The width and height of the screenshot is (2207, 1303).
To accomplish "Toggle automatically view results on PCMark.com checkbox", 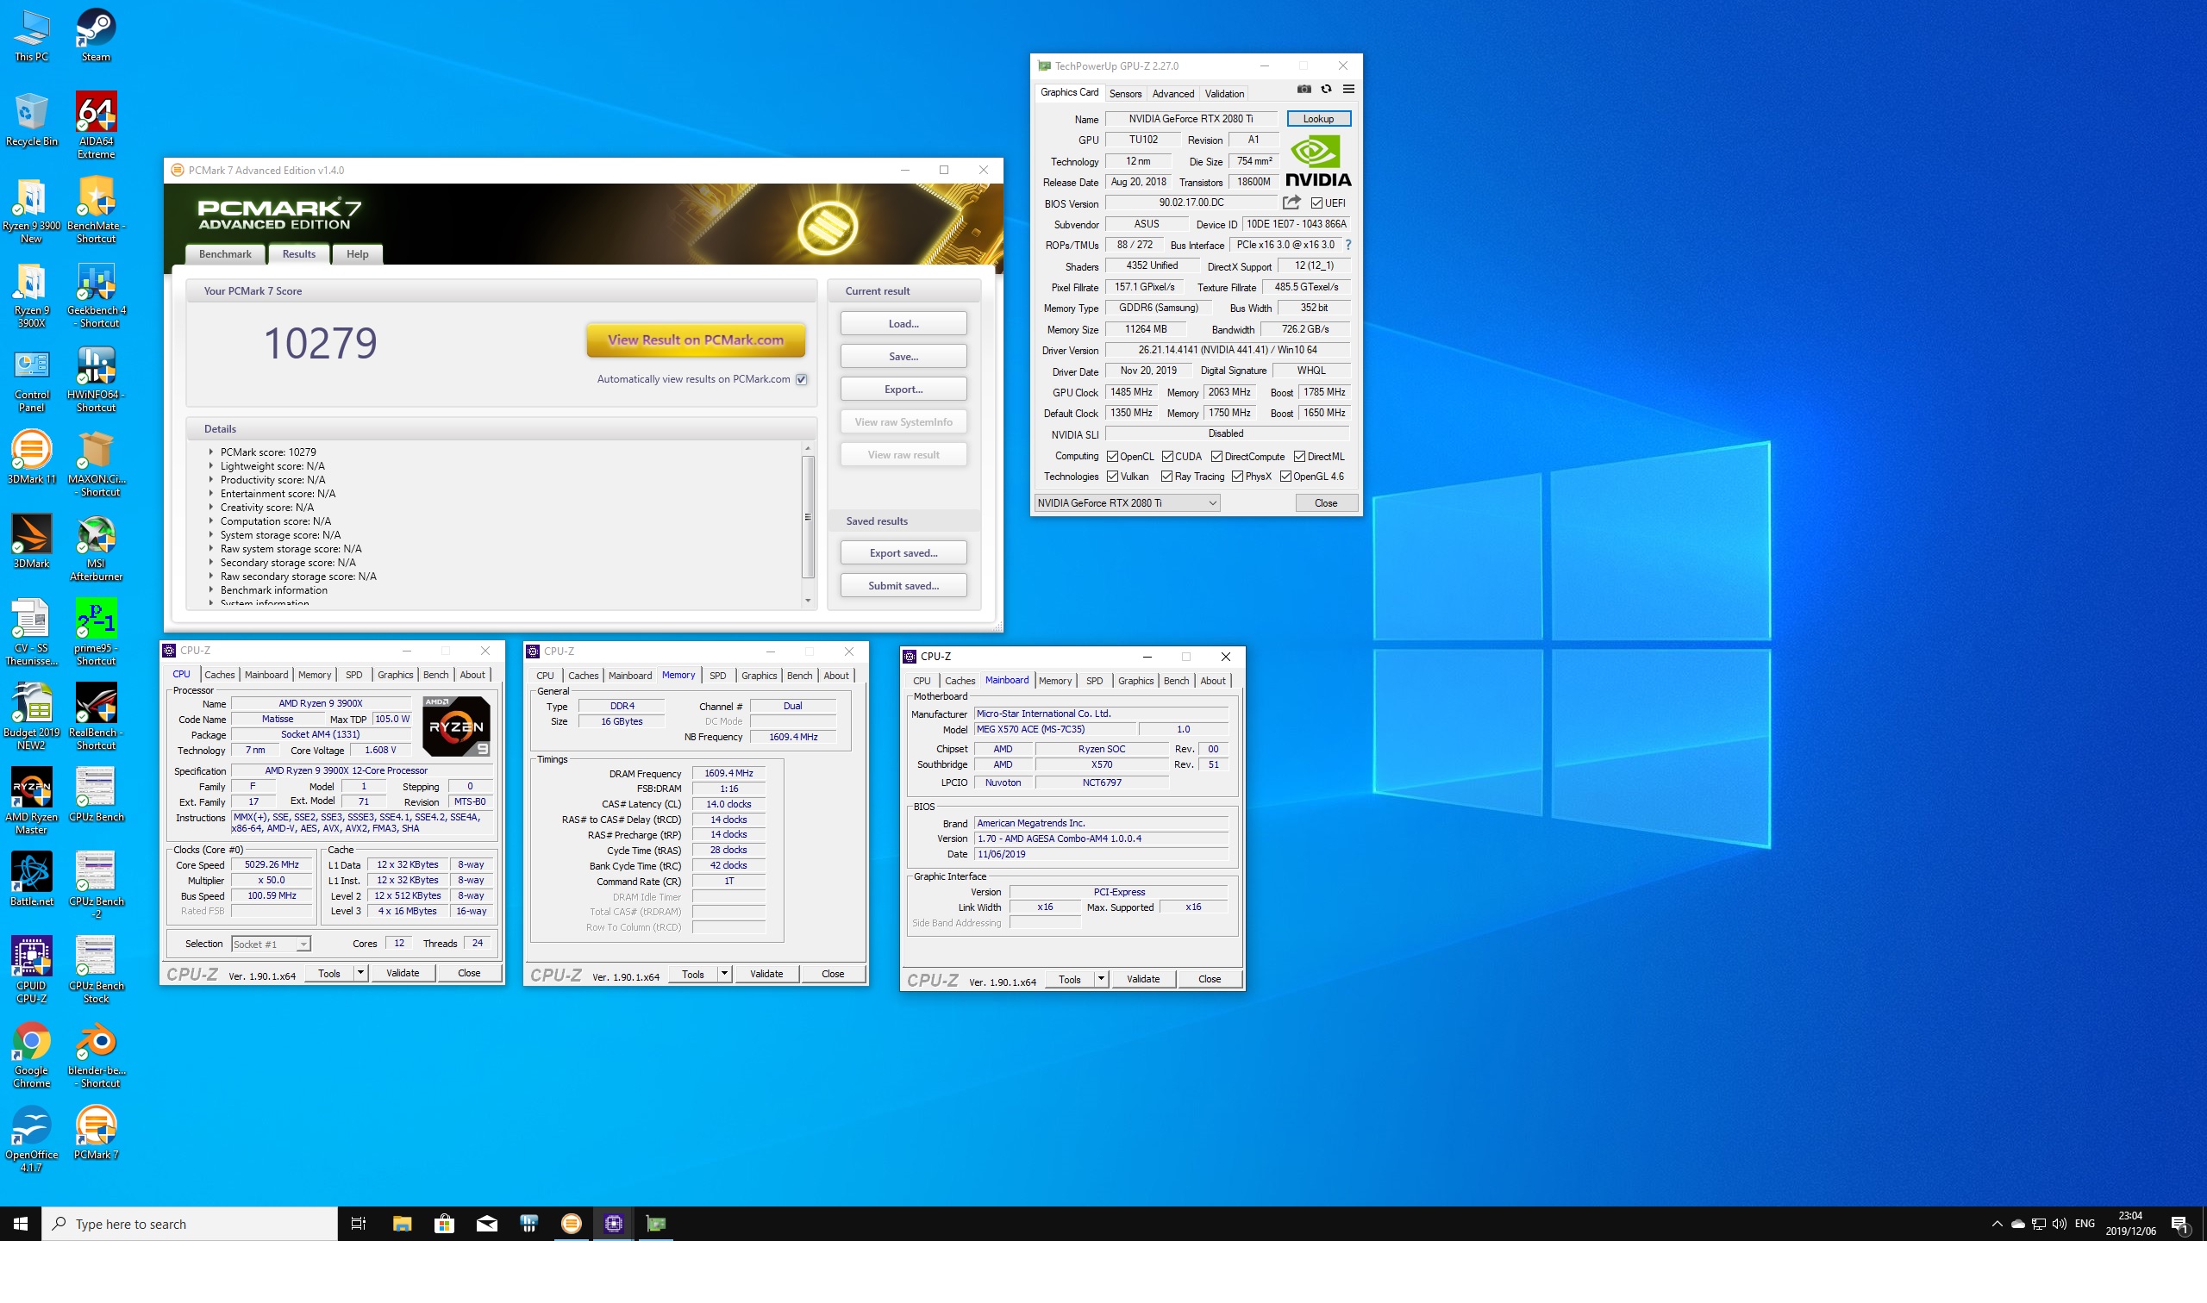I will [x=801, y=379].
